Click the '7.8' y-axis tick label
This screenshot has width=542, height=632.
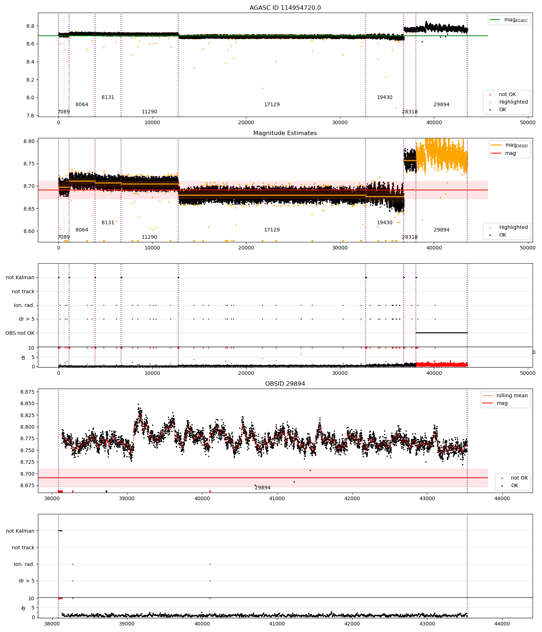(x=31, y=116)
